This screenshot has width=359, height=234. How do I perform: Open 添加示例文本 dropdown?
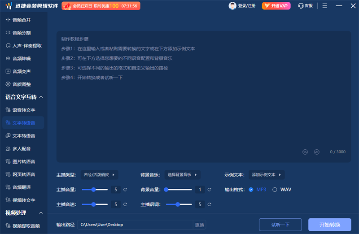267,175
